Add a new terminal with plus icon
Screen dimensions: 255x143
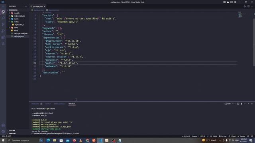[233, 104]
